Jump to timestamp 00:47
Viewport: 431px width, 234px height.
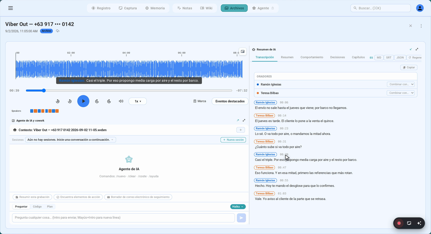tap(282, 167)
